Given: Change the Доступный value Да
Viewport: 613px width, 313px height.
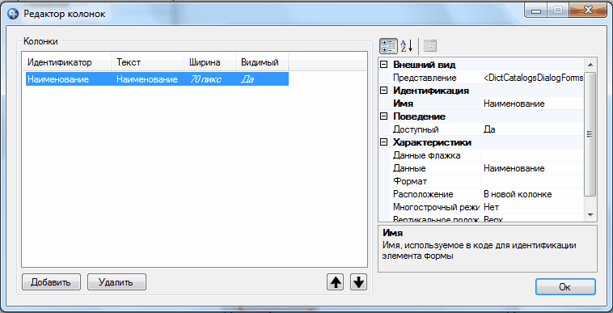Looking at the screenshot, I should 533,129.
